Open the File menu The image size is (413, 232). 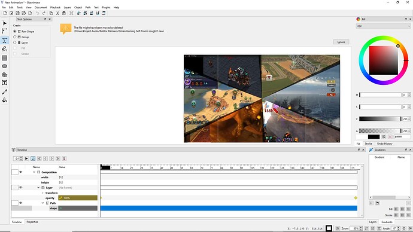pyautogui.click(x=4, y=7)
